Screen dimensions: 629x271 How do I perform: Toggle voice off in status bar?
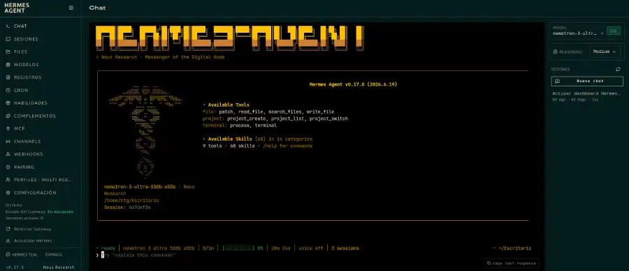[310, 248]
